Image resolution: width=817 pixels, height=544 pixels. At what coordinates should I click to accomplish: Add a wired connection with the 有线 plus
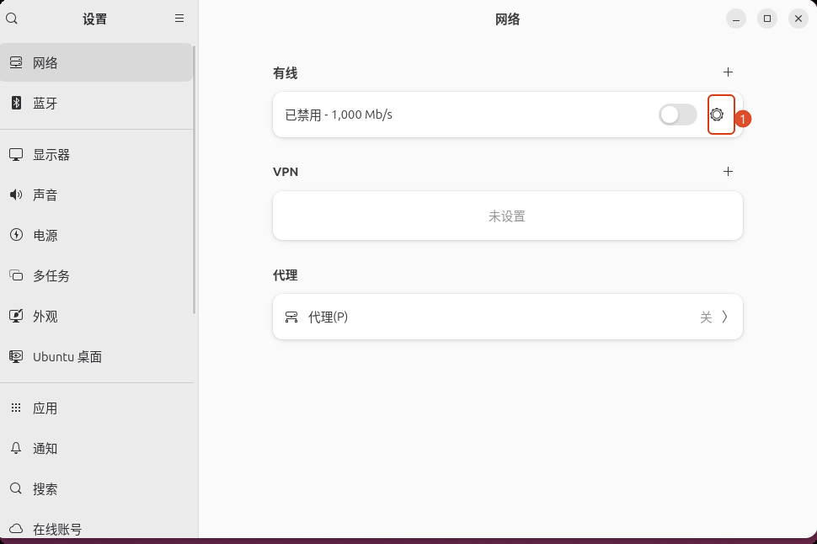point(728,72)
